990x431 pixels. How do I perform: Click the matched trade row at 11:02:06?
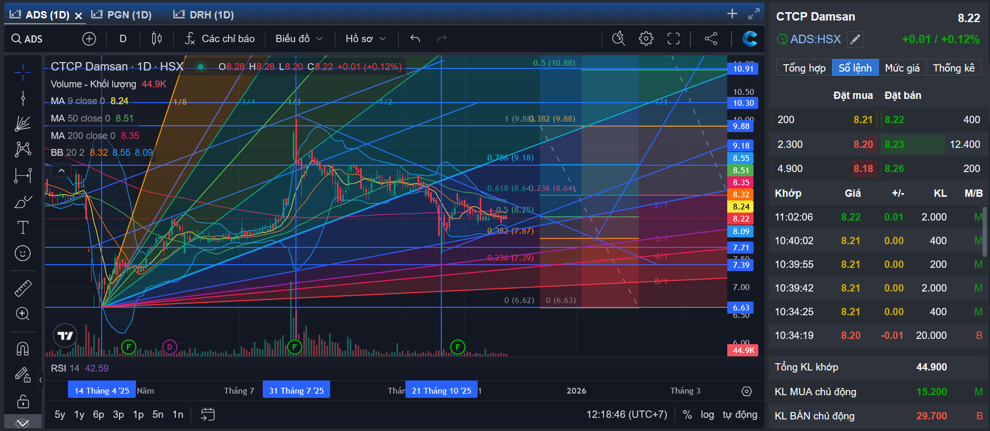878,217
